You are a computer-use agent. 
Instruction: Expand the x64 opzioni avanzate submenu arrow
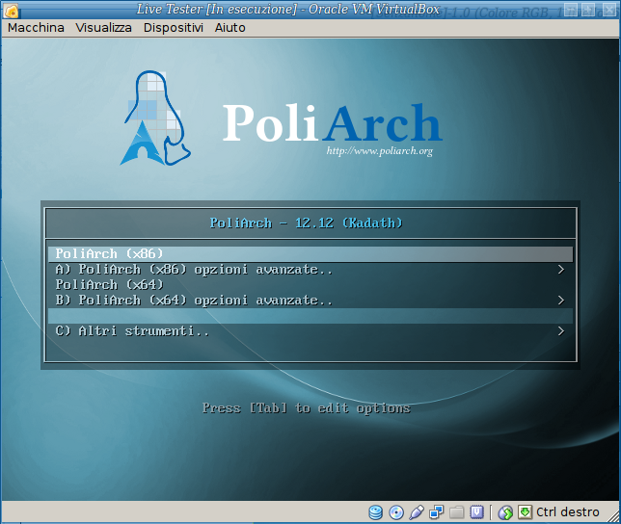point(561,301)
